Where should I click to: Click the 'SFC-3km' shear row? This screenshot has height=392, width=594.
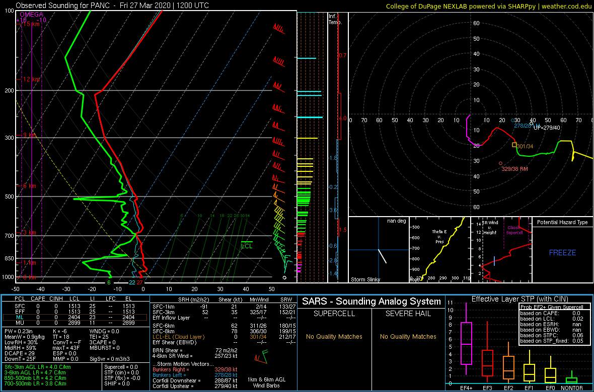[x=224, y=312]
